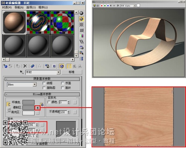The width and height of the screenshot is (186, 148).
Task: Click the 环境色 ambient color swatch
Action: click(28, 102)
